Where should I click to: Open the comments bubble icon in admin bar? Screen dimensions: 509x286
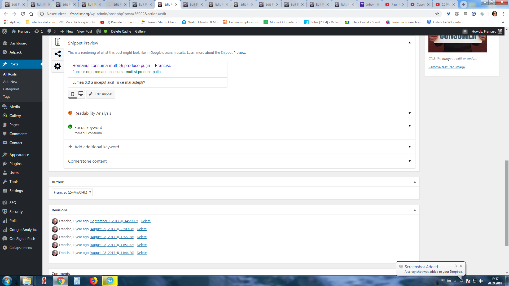(49, 31)
